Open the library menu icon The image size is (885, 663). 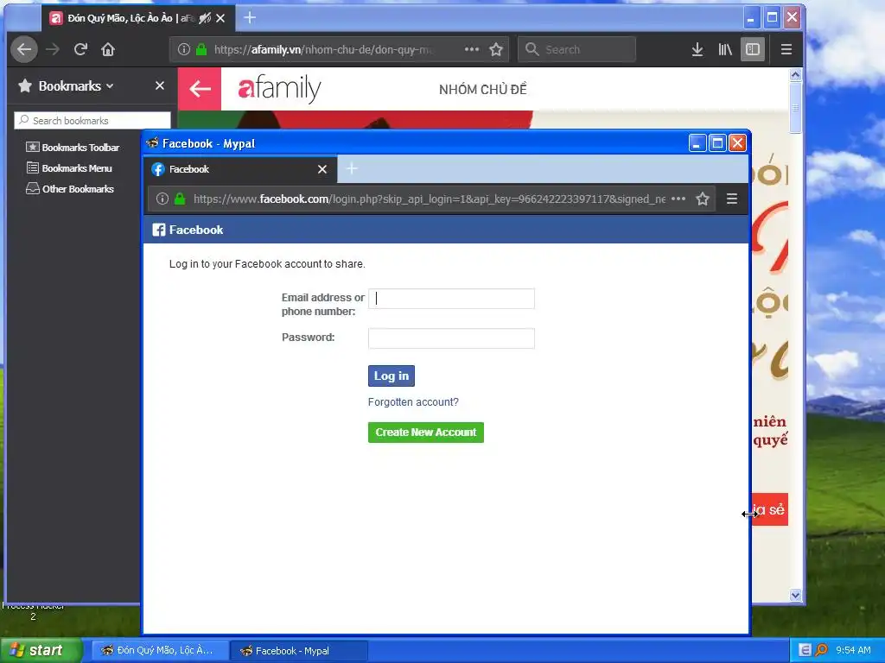click(725, 49)
